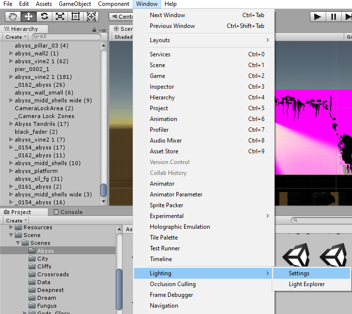
Task: Click the Hierarchy panel lock icon
Action: pos(94,30)
